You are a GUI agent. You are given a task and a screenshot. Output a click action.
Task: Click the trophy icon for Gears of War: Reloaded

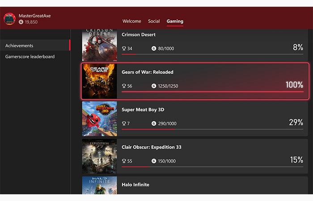point(124,86)
